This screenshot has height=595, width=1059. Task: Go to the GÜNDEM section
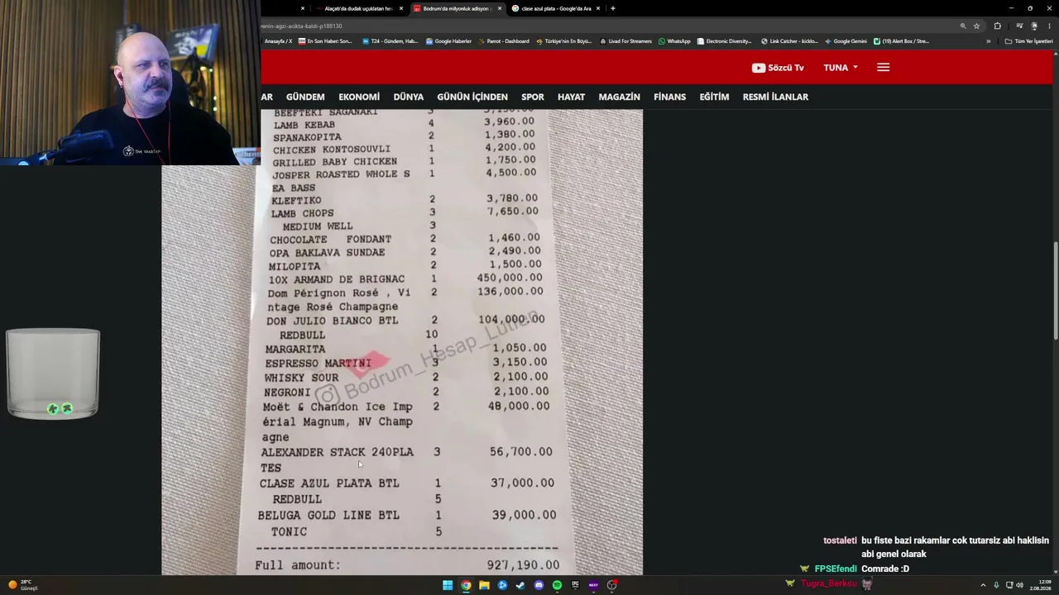click(305, 97)
